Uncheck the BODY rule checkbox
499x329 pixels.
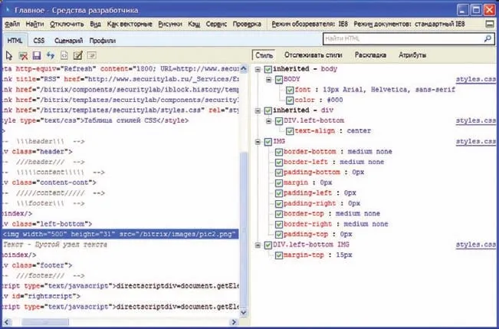(279, 79)
